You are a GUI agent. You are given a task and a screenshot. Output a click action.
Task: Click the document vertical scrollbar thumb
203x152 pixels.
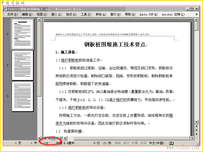(x=196, y=26)
